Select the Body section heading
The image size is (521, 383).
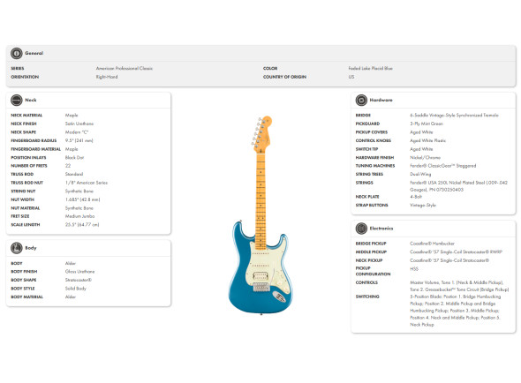[x=31, y=248]
